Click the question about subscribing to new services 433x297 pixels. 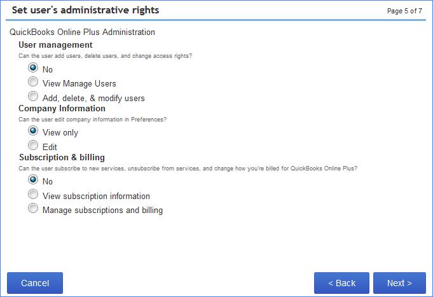click(188, 169)
